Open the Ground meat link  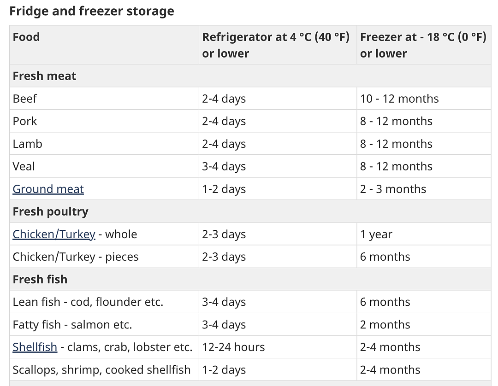point(48,189)
